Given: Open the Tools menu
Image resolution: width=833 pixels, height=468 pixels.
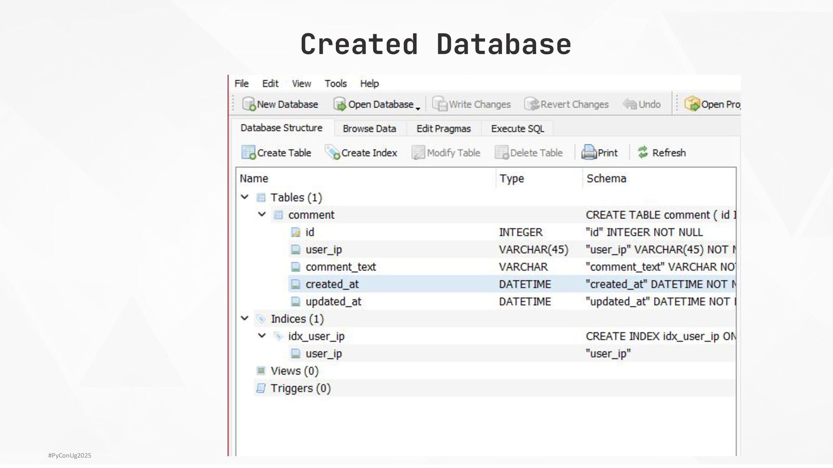Looking at the screenshot, I should [x=336, y=84].
